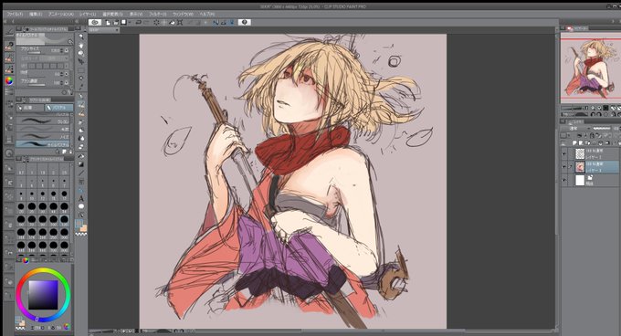Viewport: 621px width, 336px height.
Task: Open the 選択範囲 (Selection) menu
Action: tap(112, 14)
